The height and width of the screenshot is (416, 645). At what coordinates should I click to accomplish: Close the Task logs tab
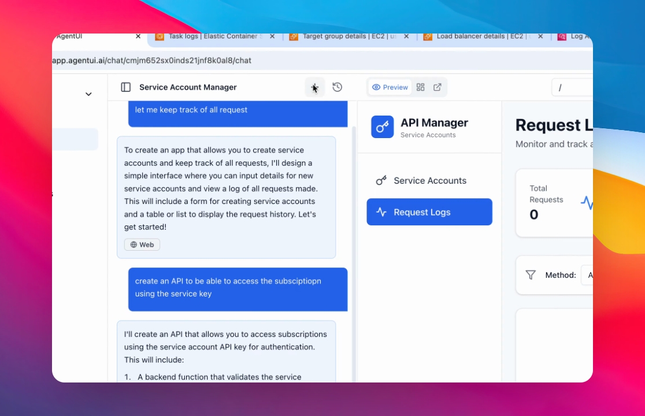[272, 36]
